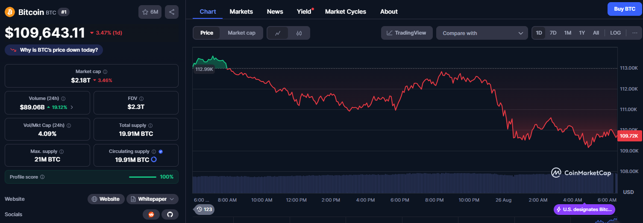Click the $2.18T market cap value

pyautogui.click(x=81, y=80)
